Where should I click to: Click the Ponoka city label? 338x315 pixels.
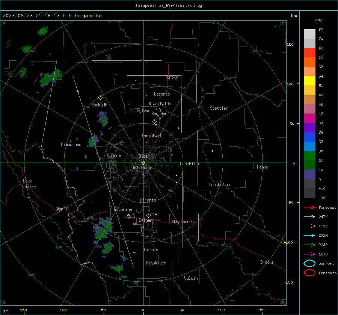click(171, 77)
